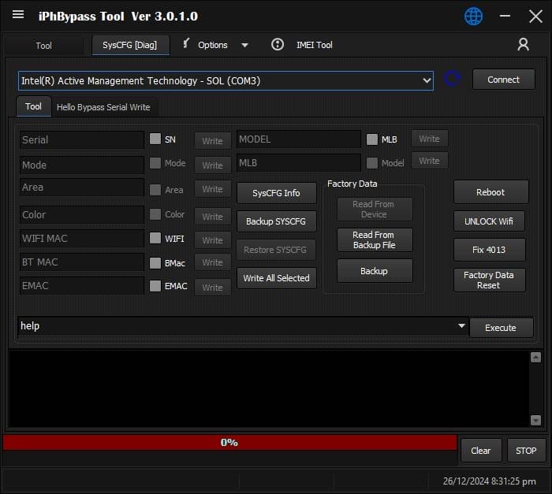
Task: Focus the WIFI MAC input field
Action: tap(82, 238)
